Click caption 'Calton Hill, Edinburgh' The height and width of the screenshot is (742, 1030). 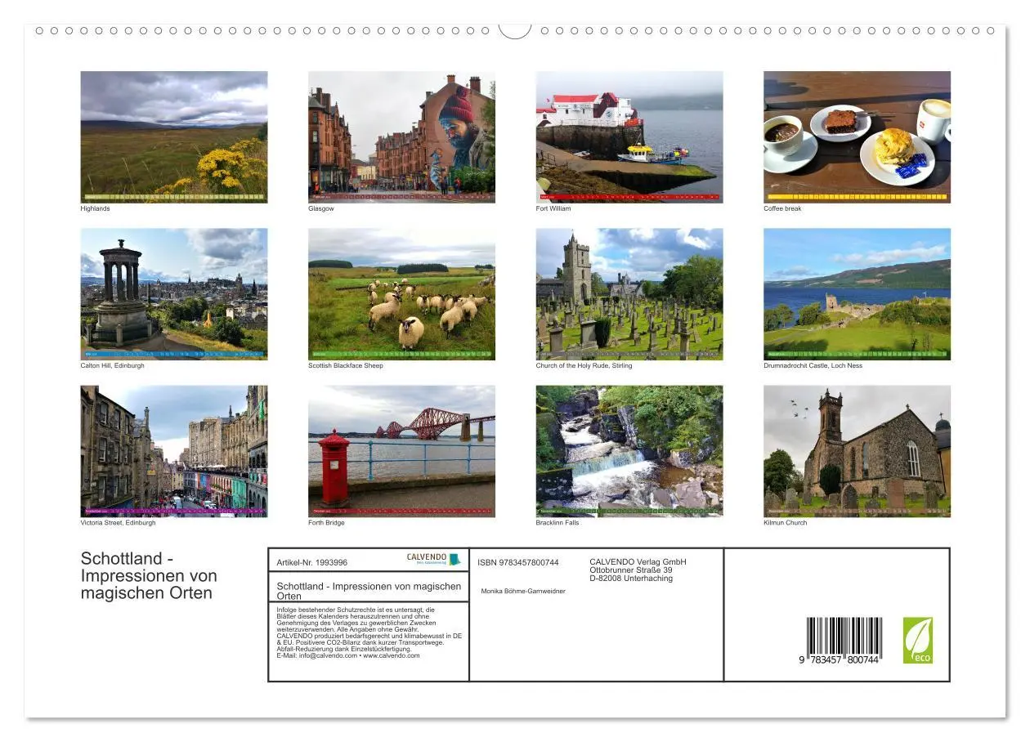(112, 365)
